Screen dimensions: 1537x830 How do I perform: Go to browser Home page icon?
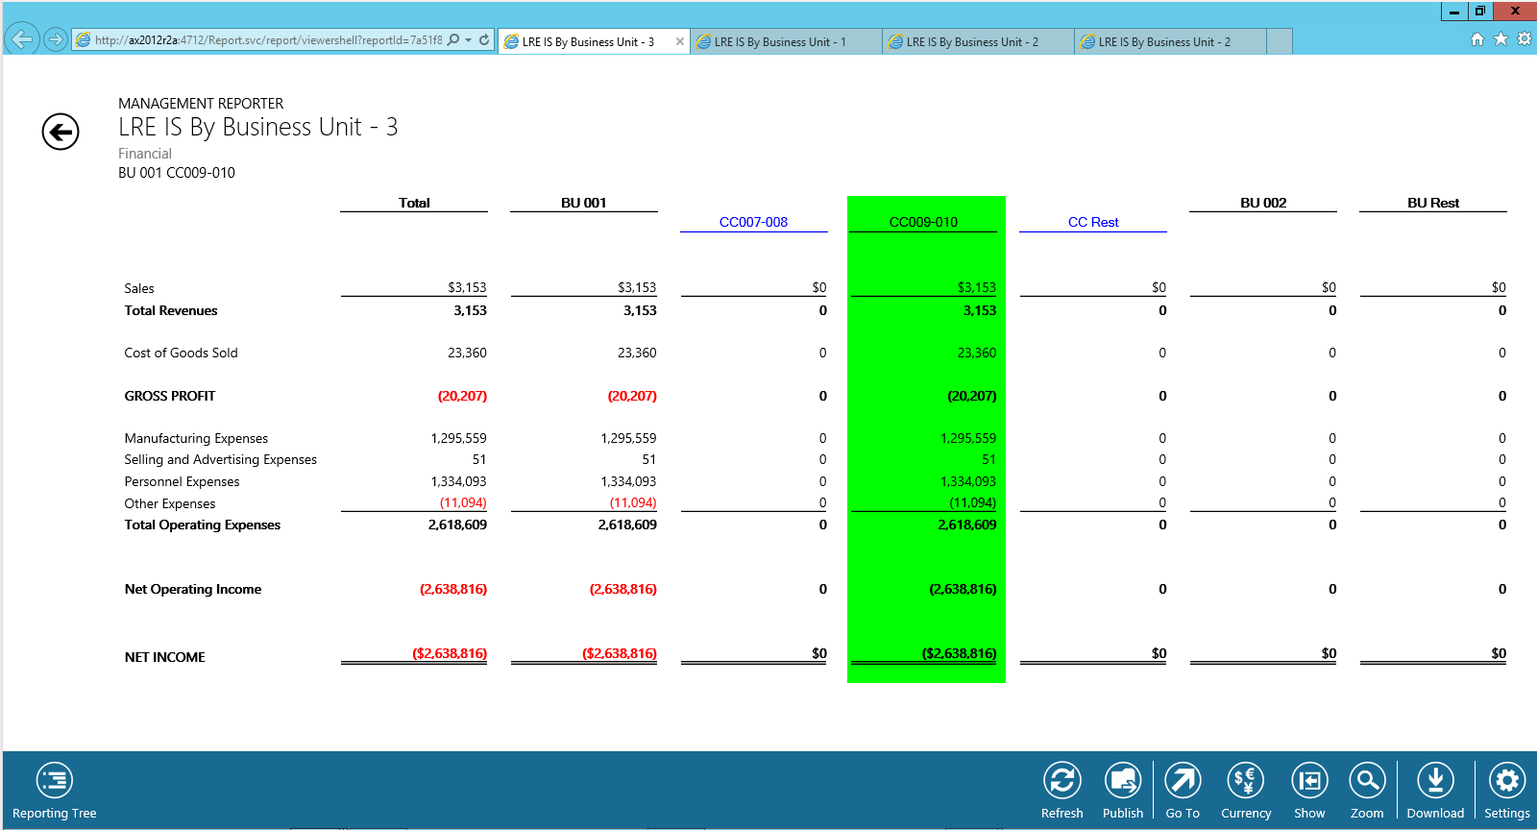(x=1477, y=39)
